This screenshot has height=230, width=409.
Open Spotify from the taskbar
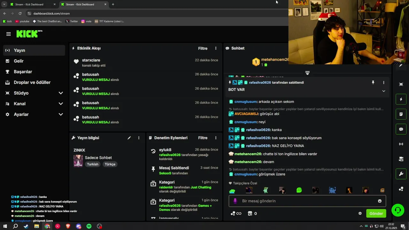[89, 226]
